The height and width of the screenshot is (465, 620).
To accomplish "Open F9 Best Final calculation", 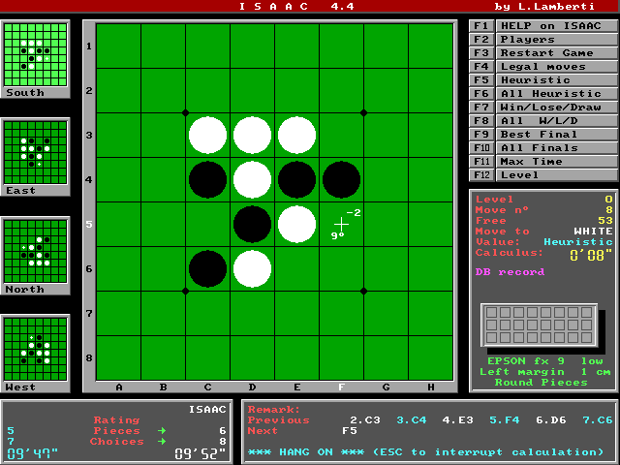I will click(542, 134).
